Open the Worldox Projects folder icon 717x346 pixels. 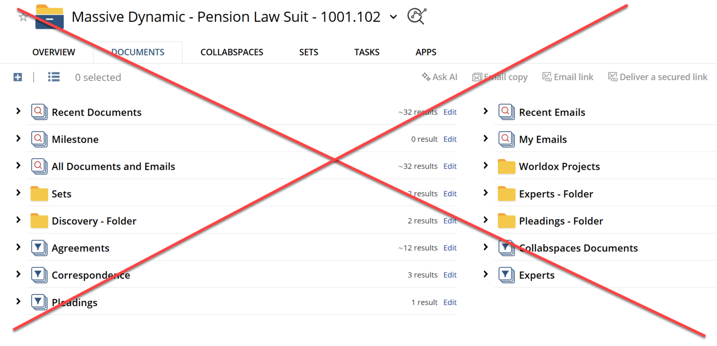pos(506,167)
